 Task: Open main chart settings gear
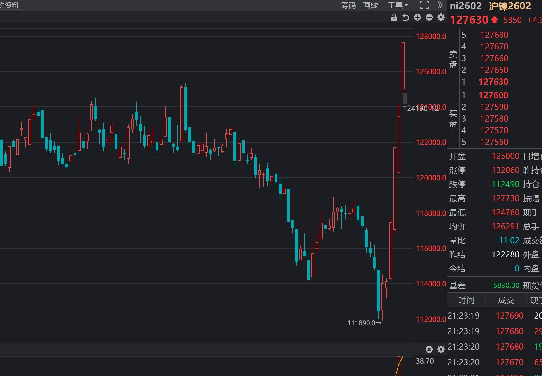click(x=441, y=18)
